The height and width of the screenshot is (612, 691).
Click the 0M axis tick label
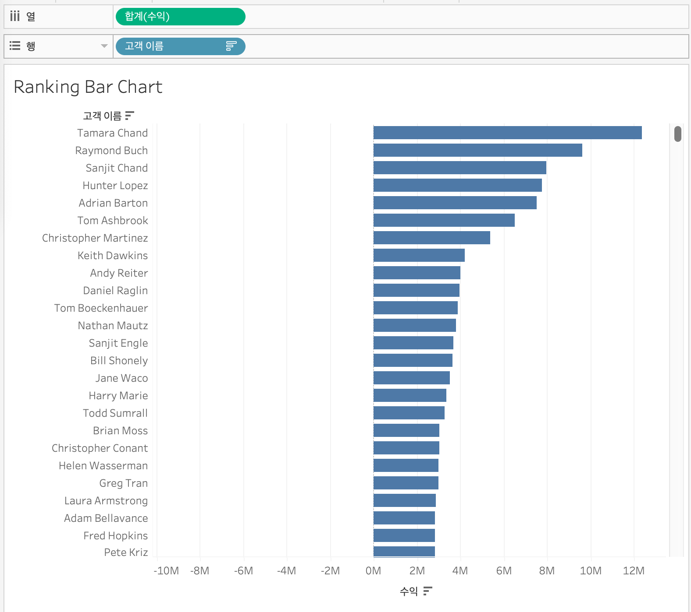[x=373, y=570]
